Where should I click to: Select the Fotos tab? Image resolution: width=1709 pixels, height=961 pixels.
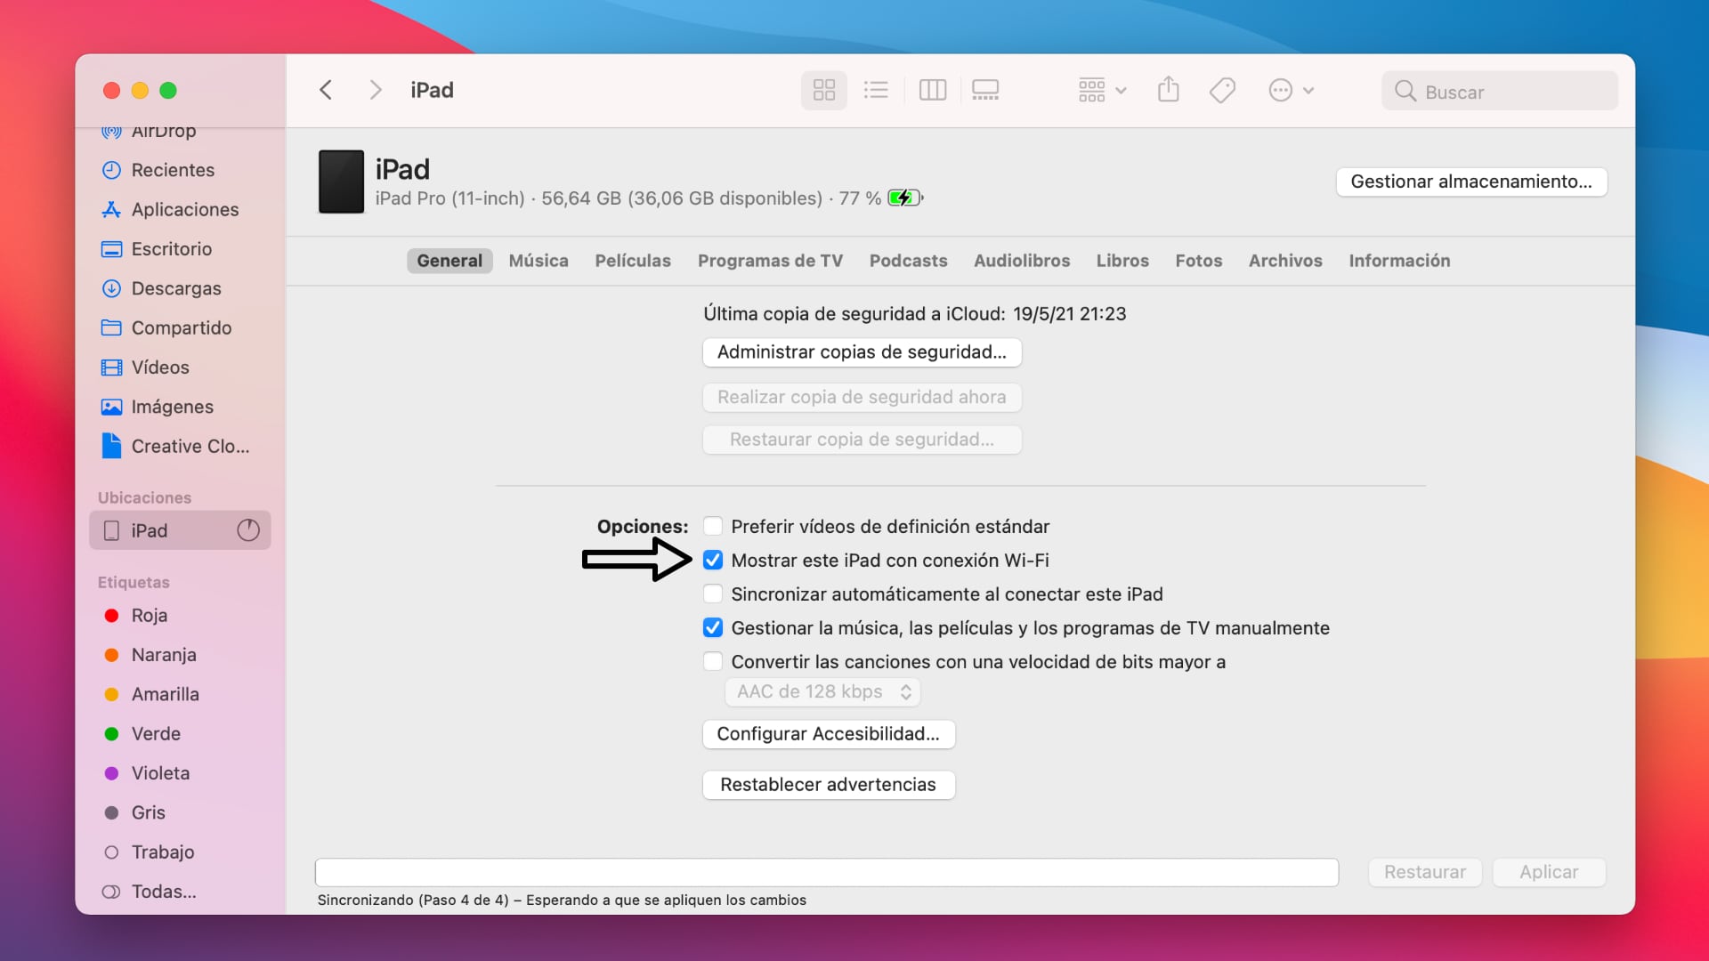pos(1198,259)
